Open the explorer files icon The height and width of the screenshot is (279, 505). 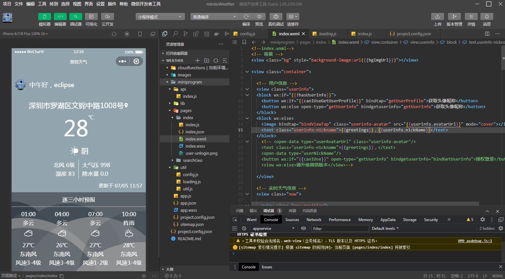(x=165, y=34)
